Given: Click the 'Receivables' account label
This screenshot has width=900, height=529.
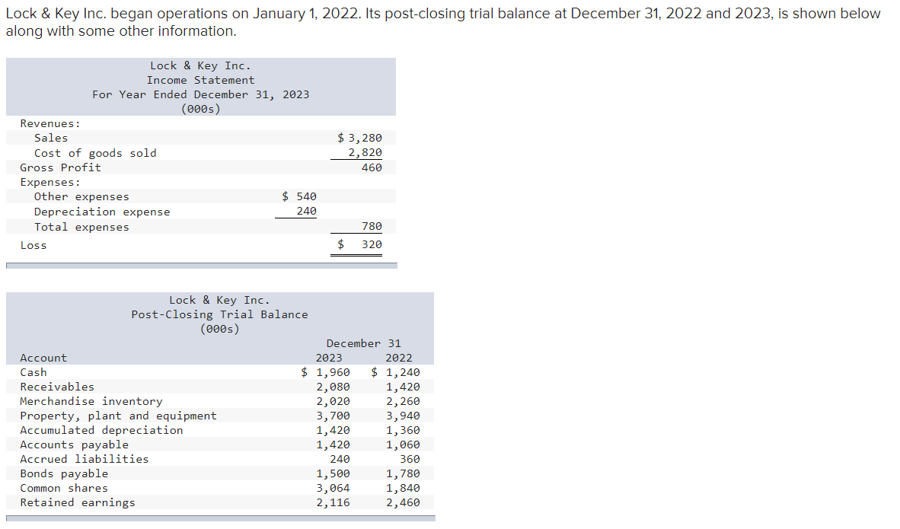Looking at the screenshot, I should pos(57,387).
